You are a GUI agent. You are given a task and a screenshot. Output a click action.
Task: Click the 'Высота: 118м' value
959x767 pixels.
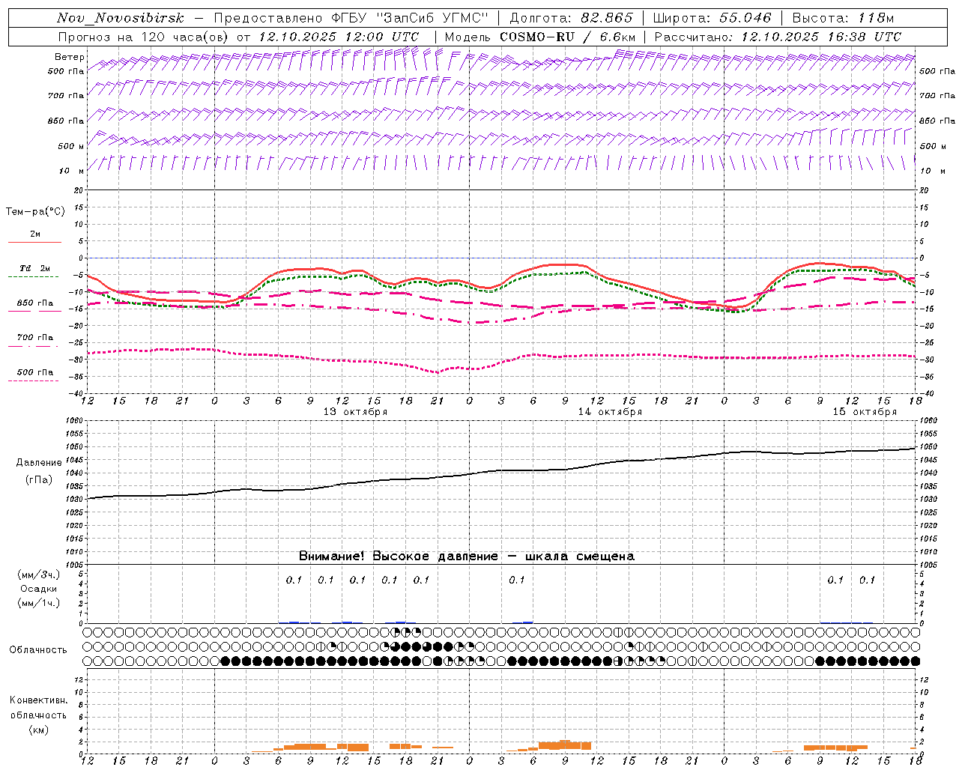tap(843, 18)
